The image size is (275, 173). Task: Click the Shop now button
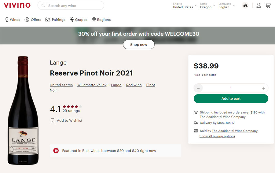pyautogui.click(x=138, y=45)
